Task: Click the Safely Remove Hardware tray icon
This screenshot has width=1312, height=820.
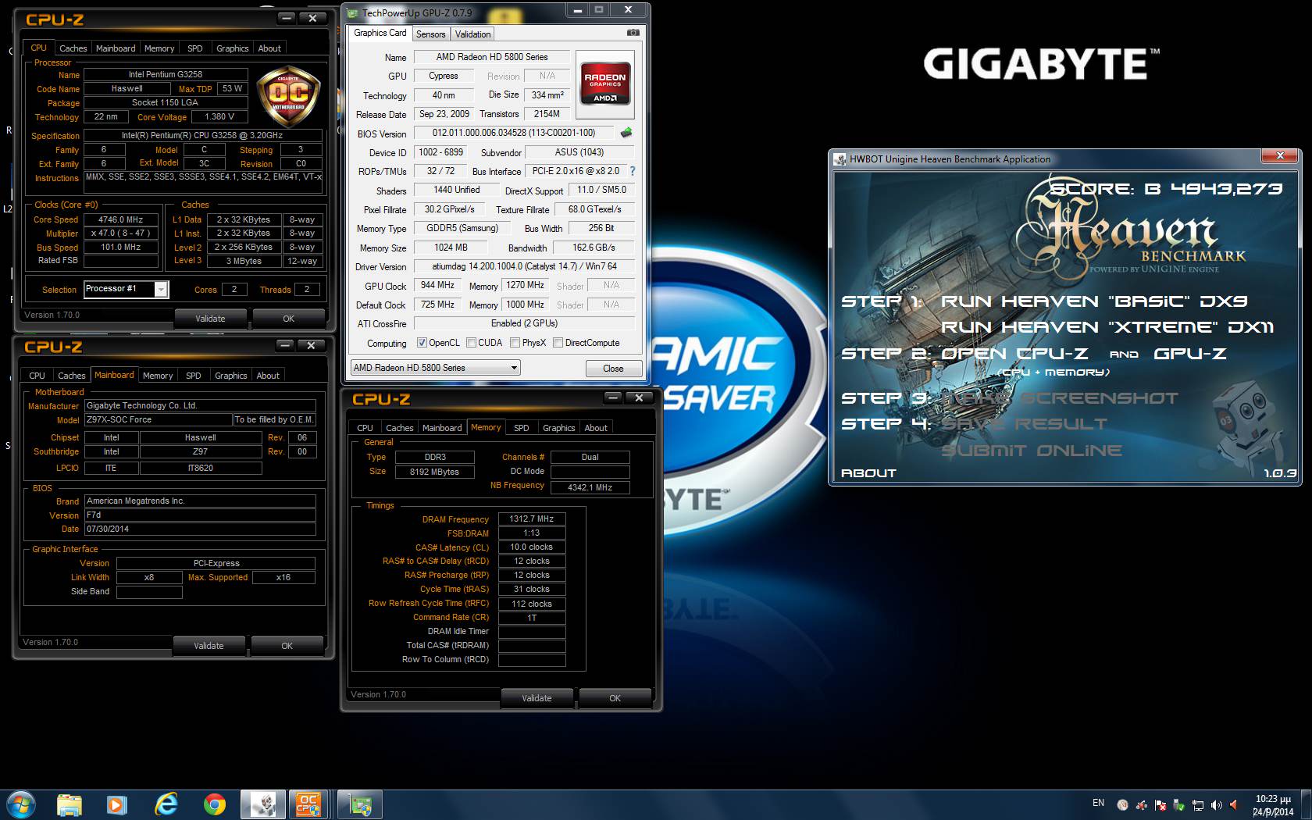Action: pos(1179,804)
